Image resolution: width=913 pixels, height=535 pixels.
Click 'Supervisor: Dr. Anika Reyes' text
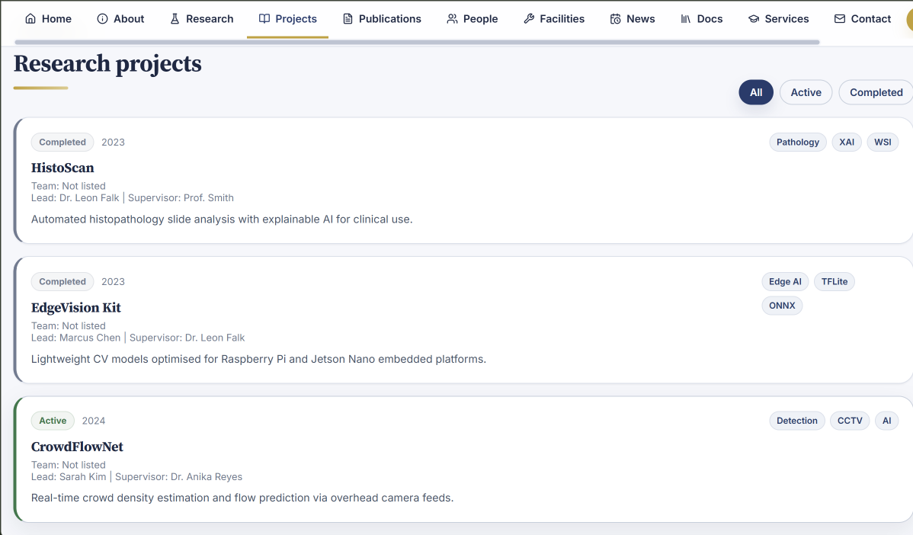click(x=179, y=477)
